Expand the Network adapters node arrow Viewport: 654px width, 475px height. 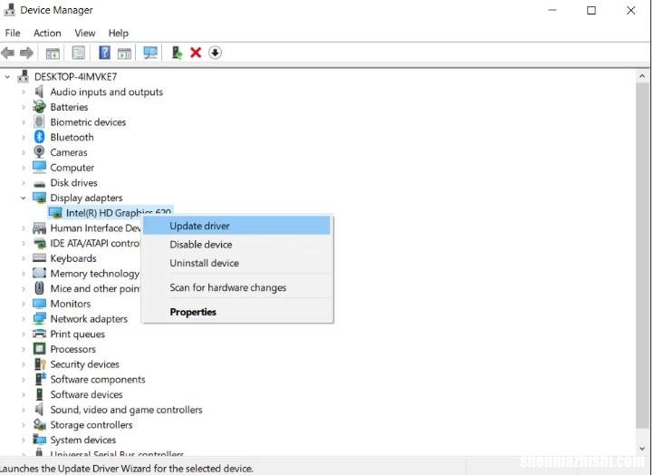pos(24,319)
